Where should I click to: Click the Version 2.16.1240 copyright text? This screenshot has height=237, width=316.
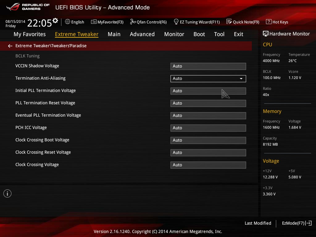tap(158, 231)
